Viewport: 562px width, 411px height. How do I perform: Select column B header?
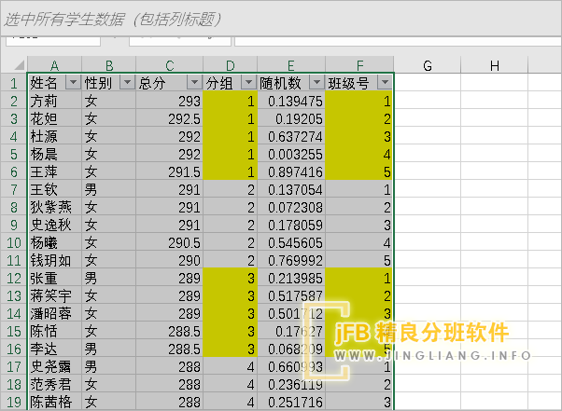pos(109,64)
